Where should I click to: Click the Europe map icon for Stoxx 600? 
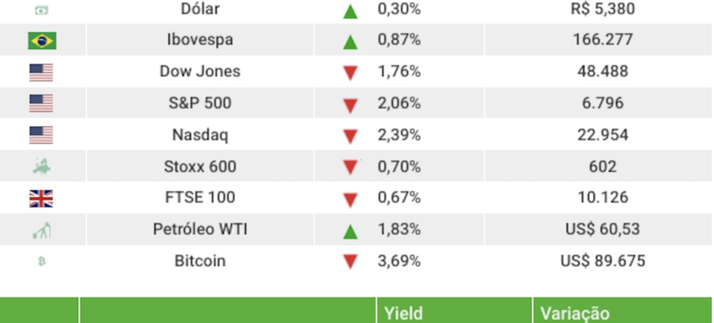click(x=41, y=167)
